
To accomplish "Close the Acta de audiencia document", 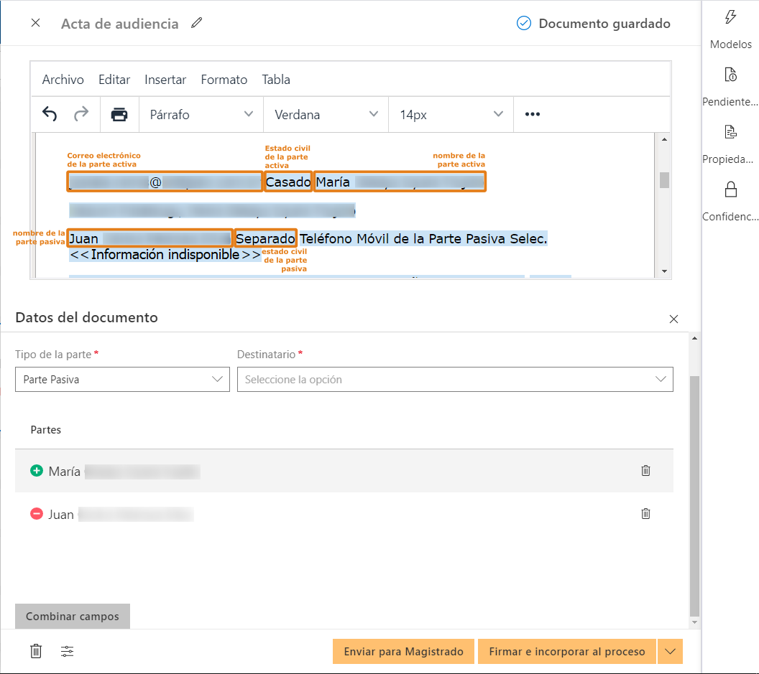I will [x=35, y=23].
